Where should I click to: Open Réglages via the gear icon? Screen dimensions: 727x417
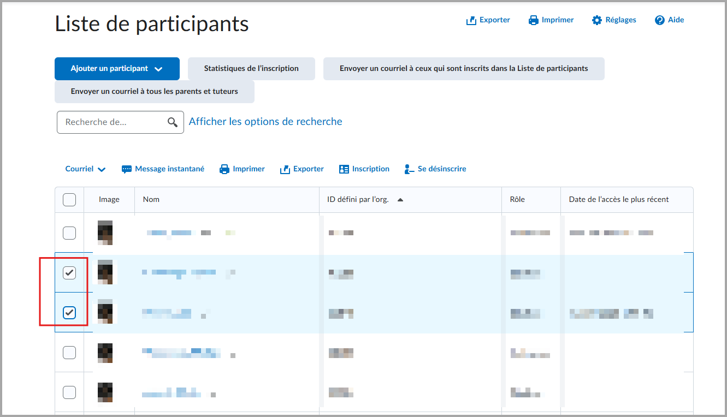point(597,20)
